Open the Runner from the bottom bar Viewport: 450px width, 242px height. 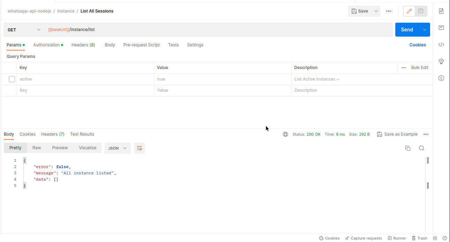[x=397, y=238]
